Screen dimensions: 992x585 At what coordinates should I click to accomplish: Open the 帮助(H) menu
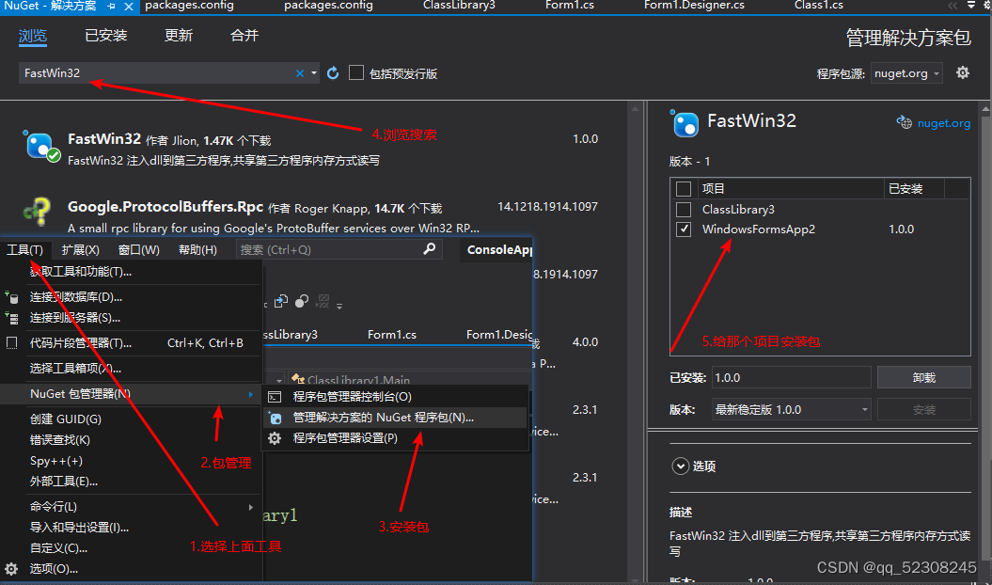pos(197,249)
